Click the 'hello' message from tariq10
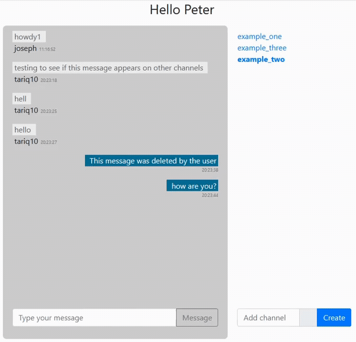Image resolution: width=356 pixels, height=342 pixels. 23,130
